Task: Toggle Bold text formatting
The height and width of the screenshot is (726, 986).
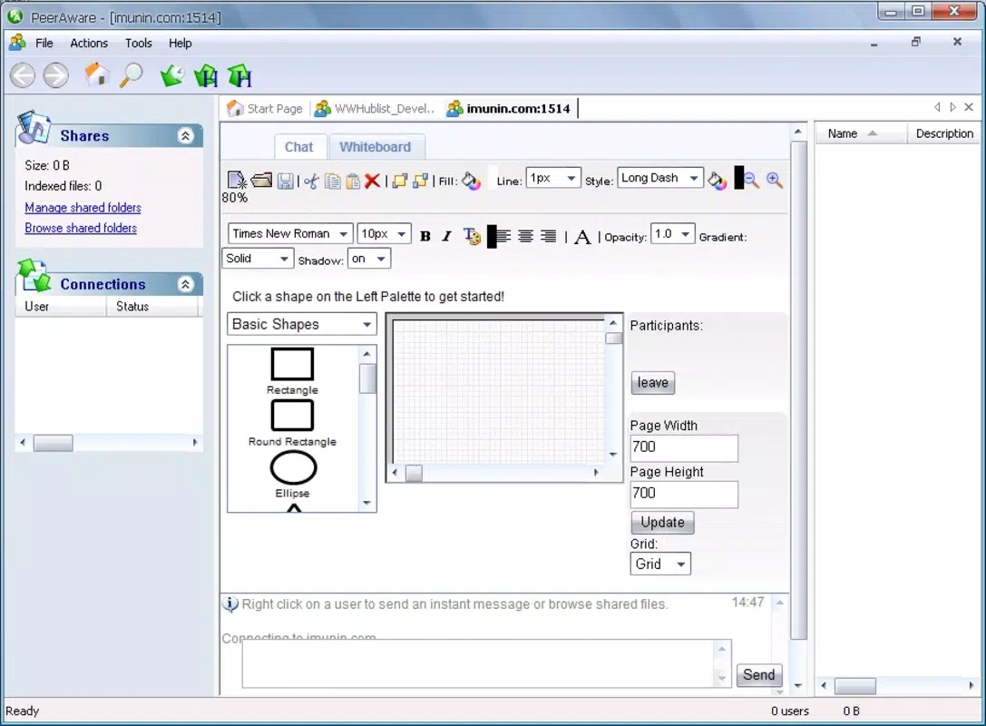Action: 425,236
